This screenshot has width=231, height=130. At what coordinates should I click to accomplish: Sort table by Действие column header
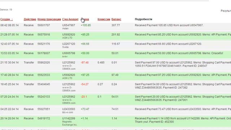[x=30, y=19]
